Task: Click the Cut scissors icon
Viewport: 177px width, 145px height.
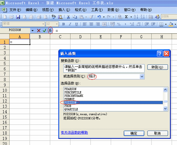Action: pyautogui.click(x=68, y=17)
